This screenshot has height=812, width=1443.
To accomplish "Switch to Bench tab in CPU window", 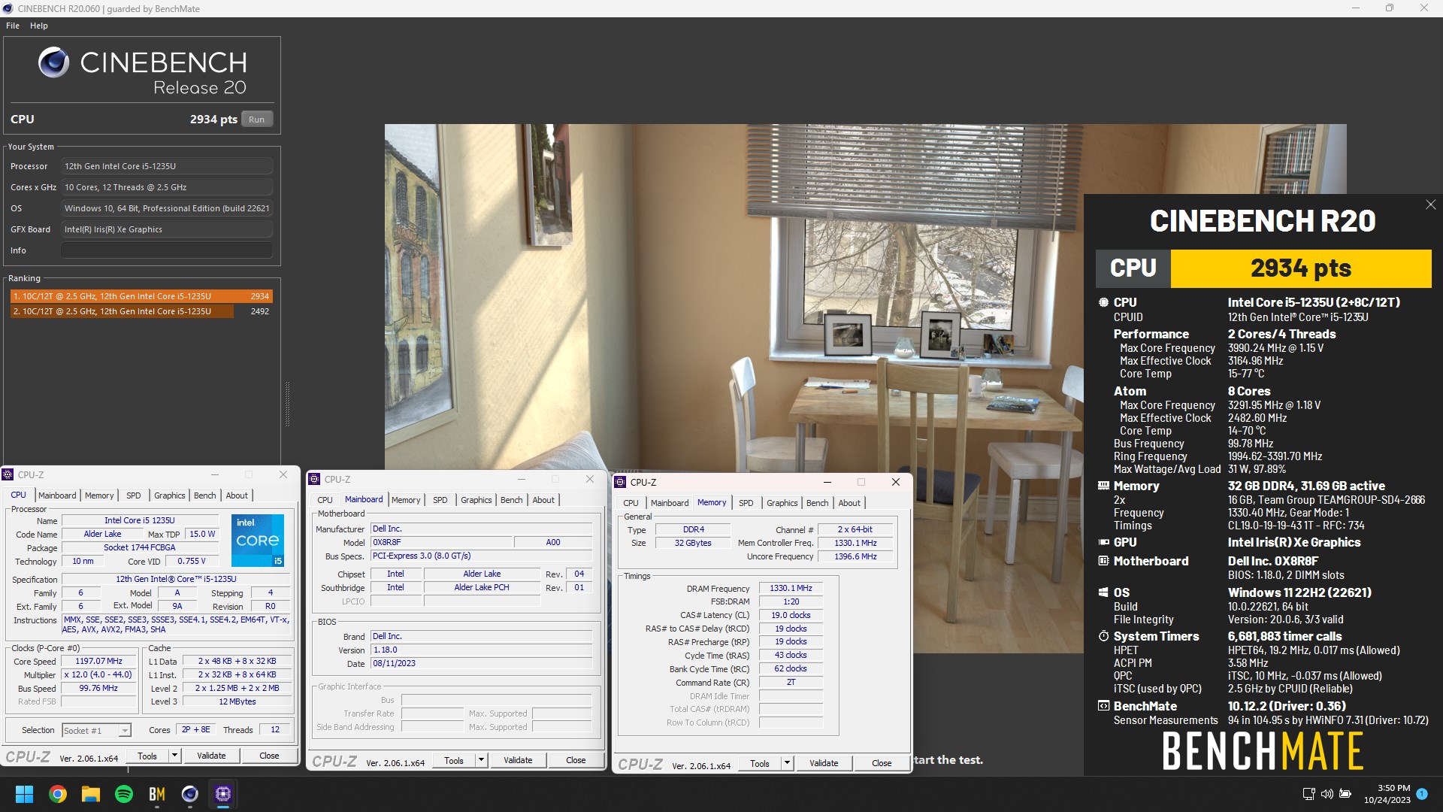I will pyautogui.click(x=204, y=495).
